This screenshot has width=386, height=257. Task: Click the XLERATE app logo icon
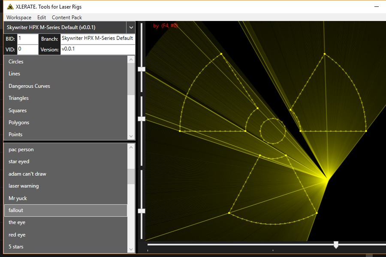pyautogui.click(x=10, y=6)
